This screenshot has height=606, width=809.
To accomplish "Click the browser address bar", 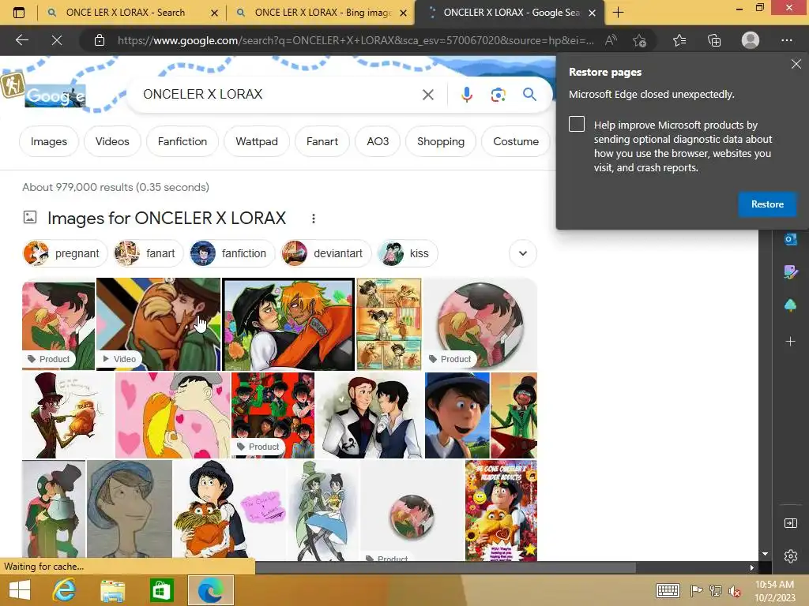I will pos(356,40).
